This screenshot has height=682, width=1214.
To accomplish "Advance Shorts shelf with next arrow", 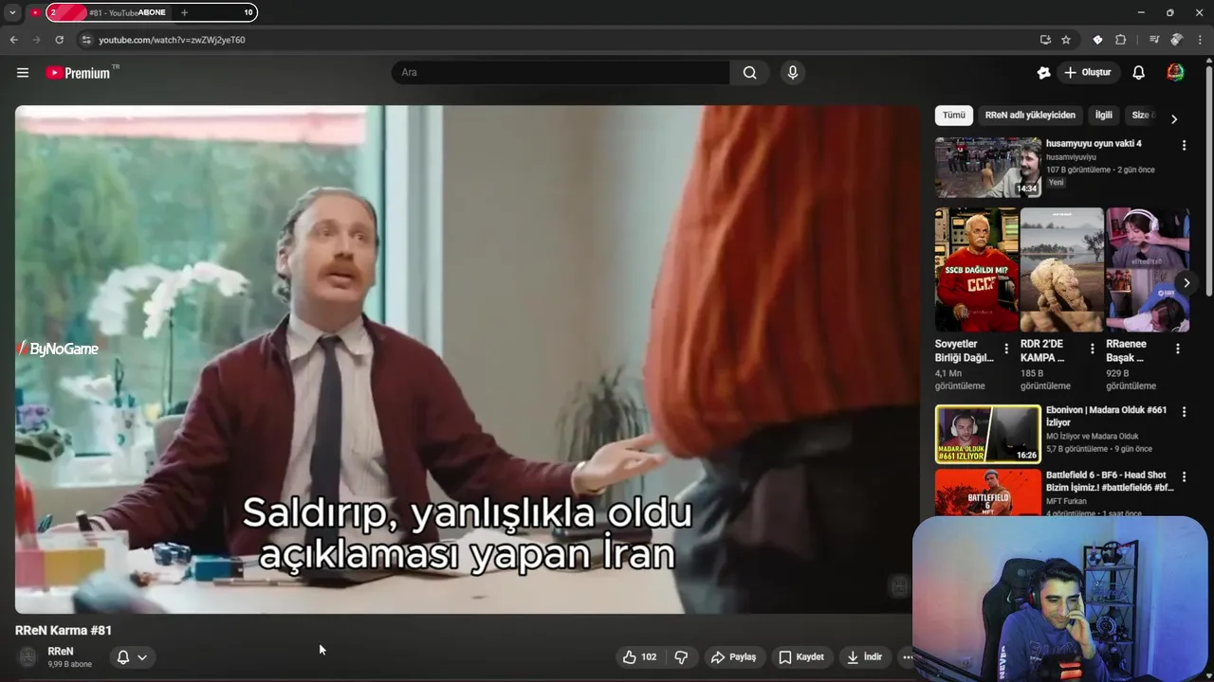I will (1186, 283).
